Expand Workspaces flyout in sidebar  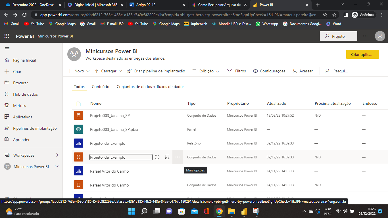pyautogui.click(x=57, y=155)
